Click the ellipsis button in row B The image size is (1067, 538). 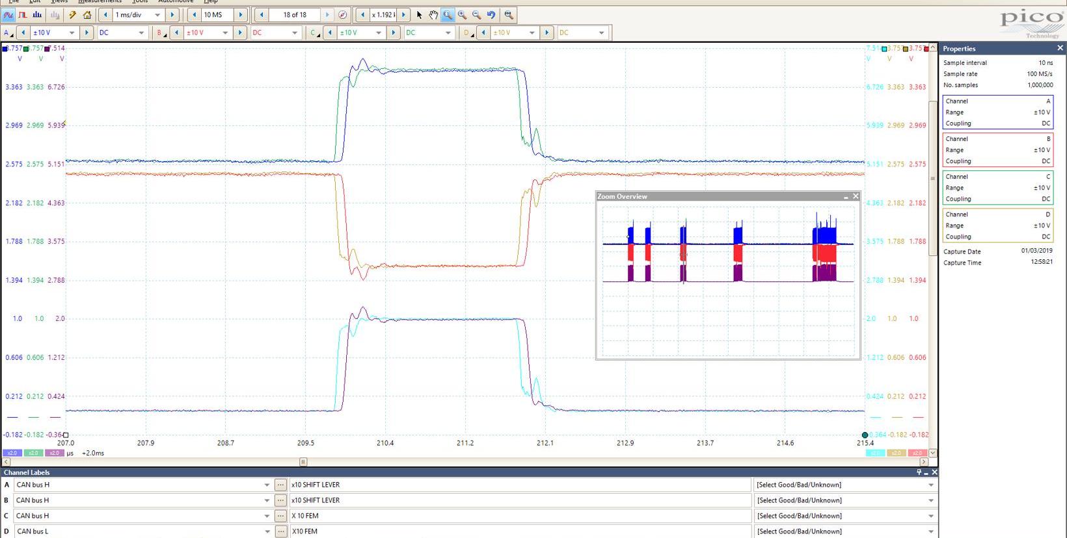click(x=280, y=500)
